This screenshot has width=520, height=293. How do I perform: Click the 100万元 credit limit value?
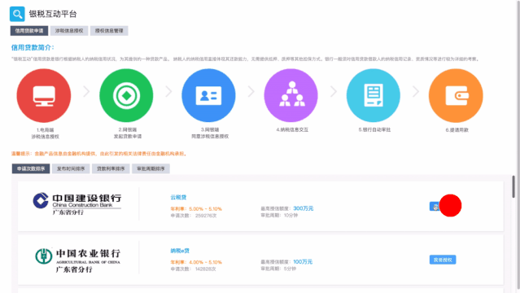pyautogui.click(x=303, y=262)
